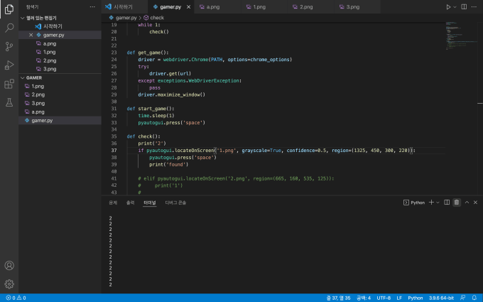Open the Extensions view

point(9,84)
